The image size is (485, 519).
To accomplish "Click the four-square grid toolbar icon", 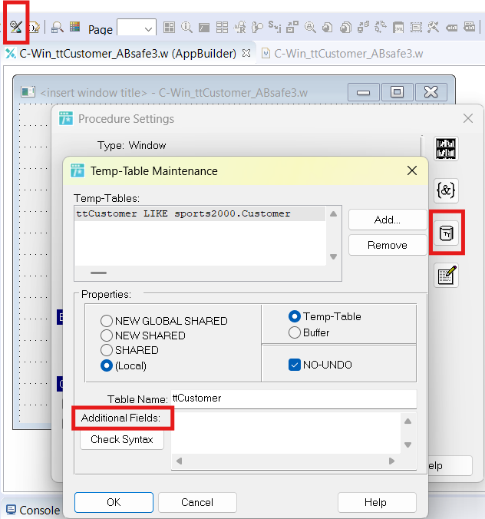I will pos(169,28).
